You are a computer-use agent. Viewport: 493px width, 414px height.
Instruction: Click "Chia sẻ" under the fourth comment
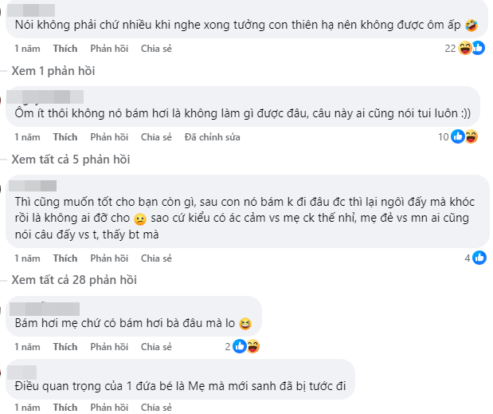coord(156,347)
